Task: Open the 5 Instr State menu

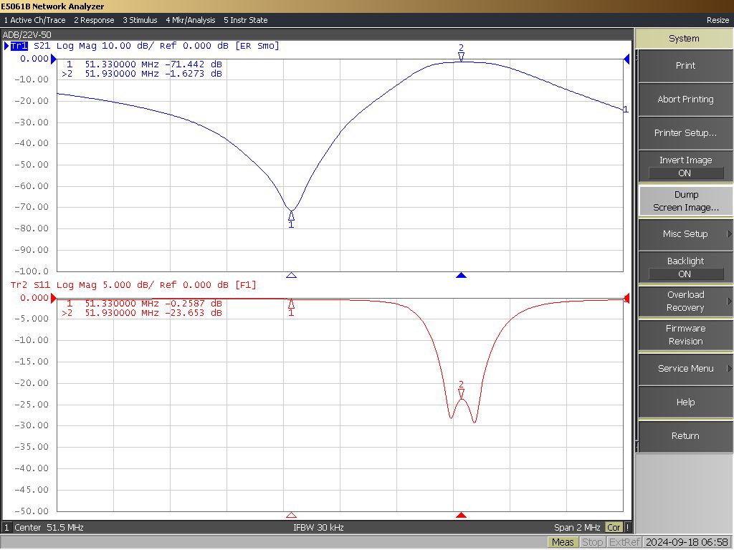Action: [x=246, y=20]
